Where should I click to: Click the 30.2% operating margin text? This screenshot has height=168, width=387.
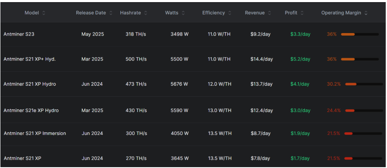point(334,84)
